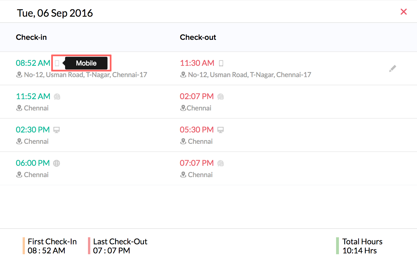The width and height of the screenshot is (417, 261).
Task: Click the pencil edit icon
Action: 392,68
